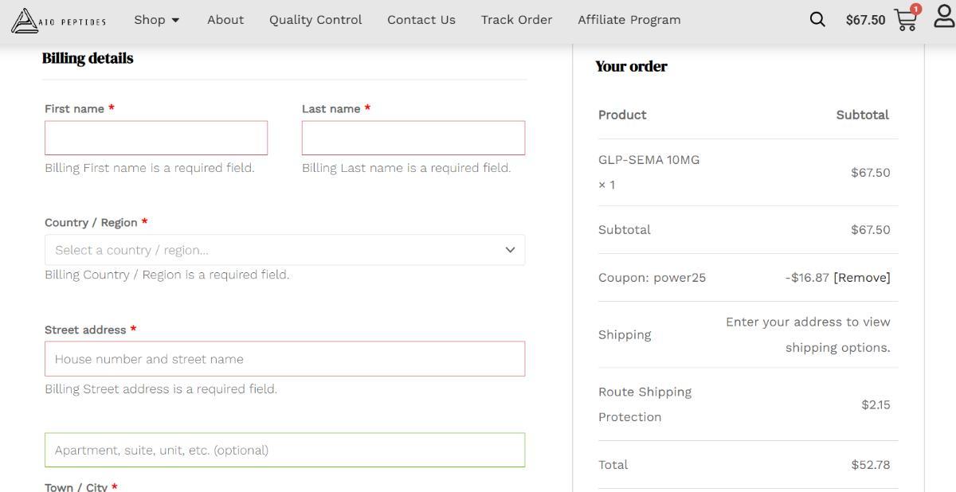Viewport: 956px width, 492px height.
Task: Click the GLP-SEMA 10MG product name
Action: [648, 160]
